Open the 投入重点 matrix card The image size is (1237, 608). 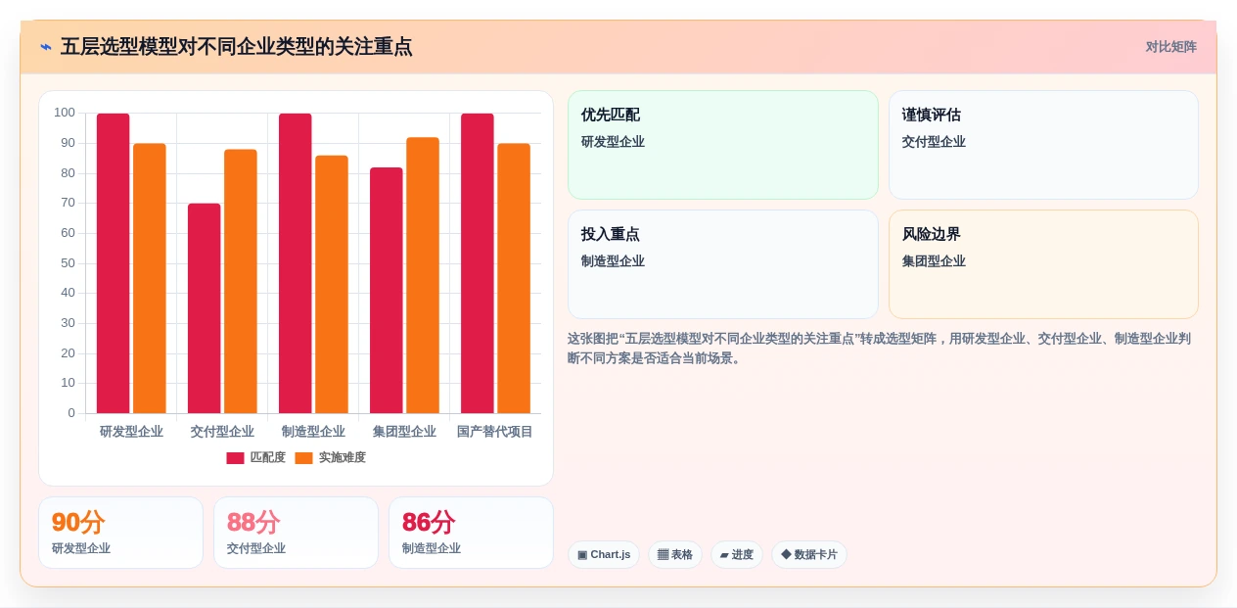(x=722, y=264)
